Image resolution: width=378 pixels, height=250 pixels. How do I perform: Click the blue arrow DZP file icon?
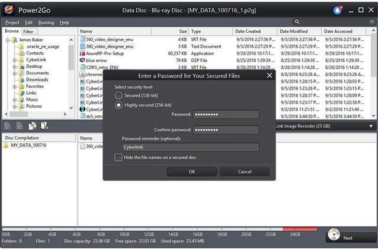point(82,60)
